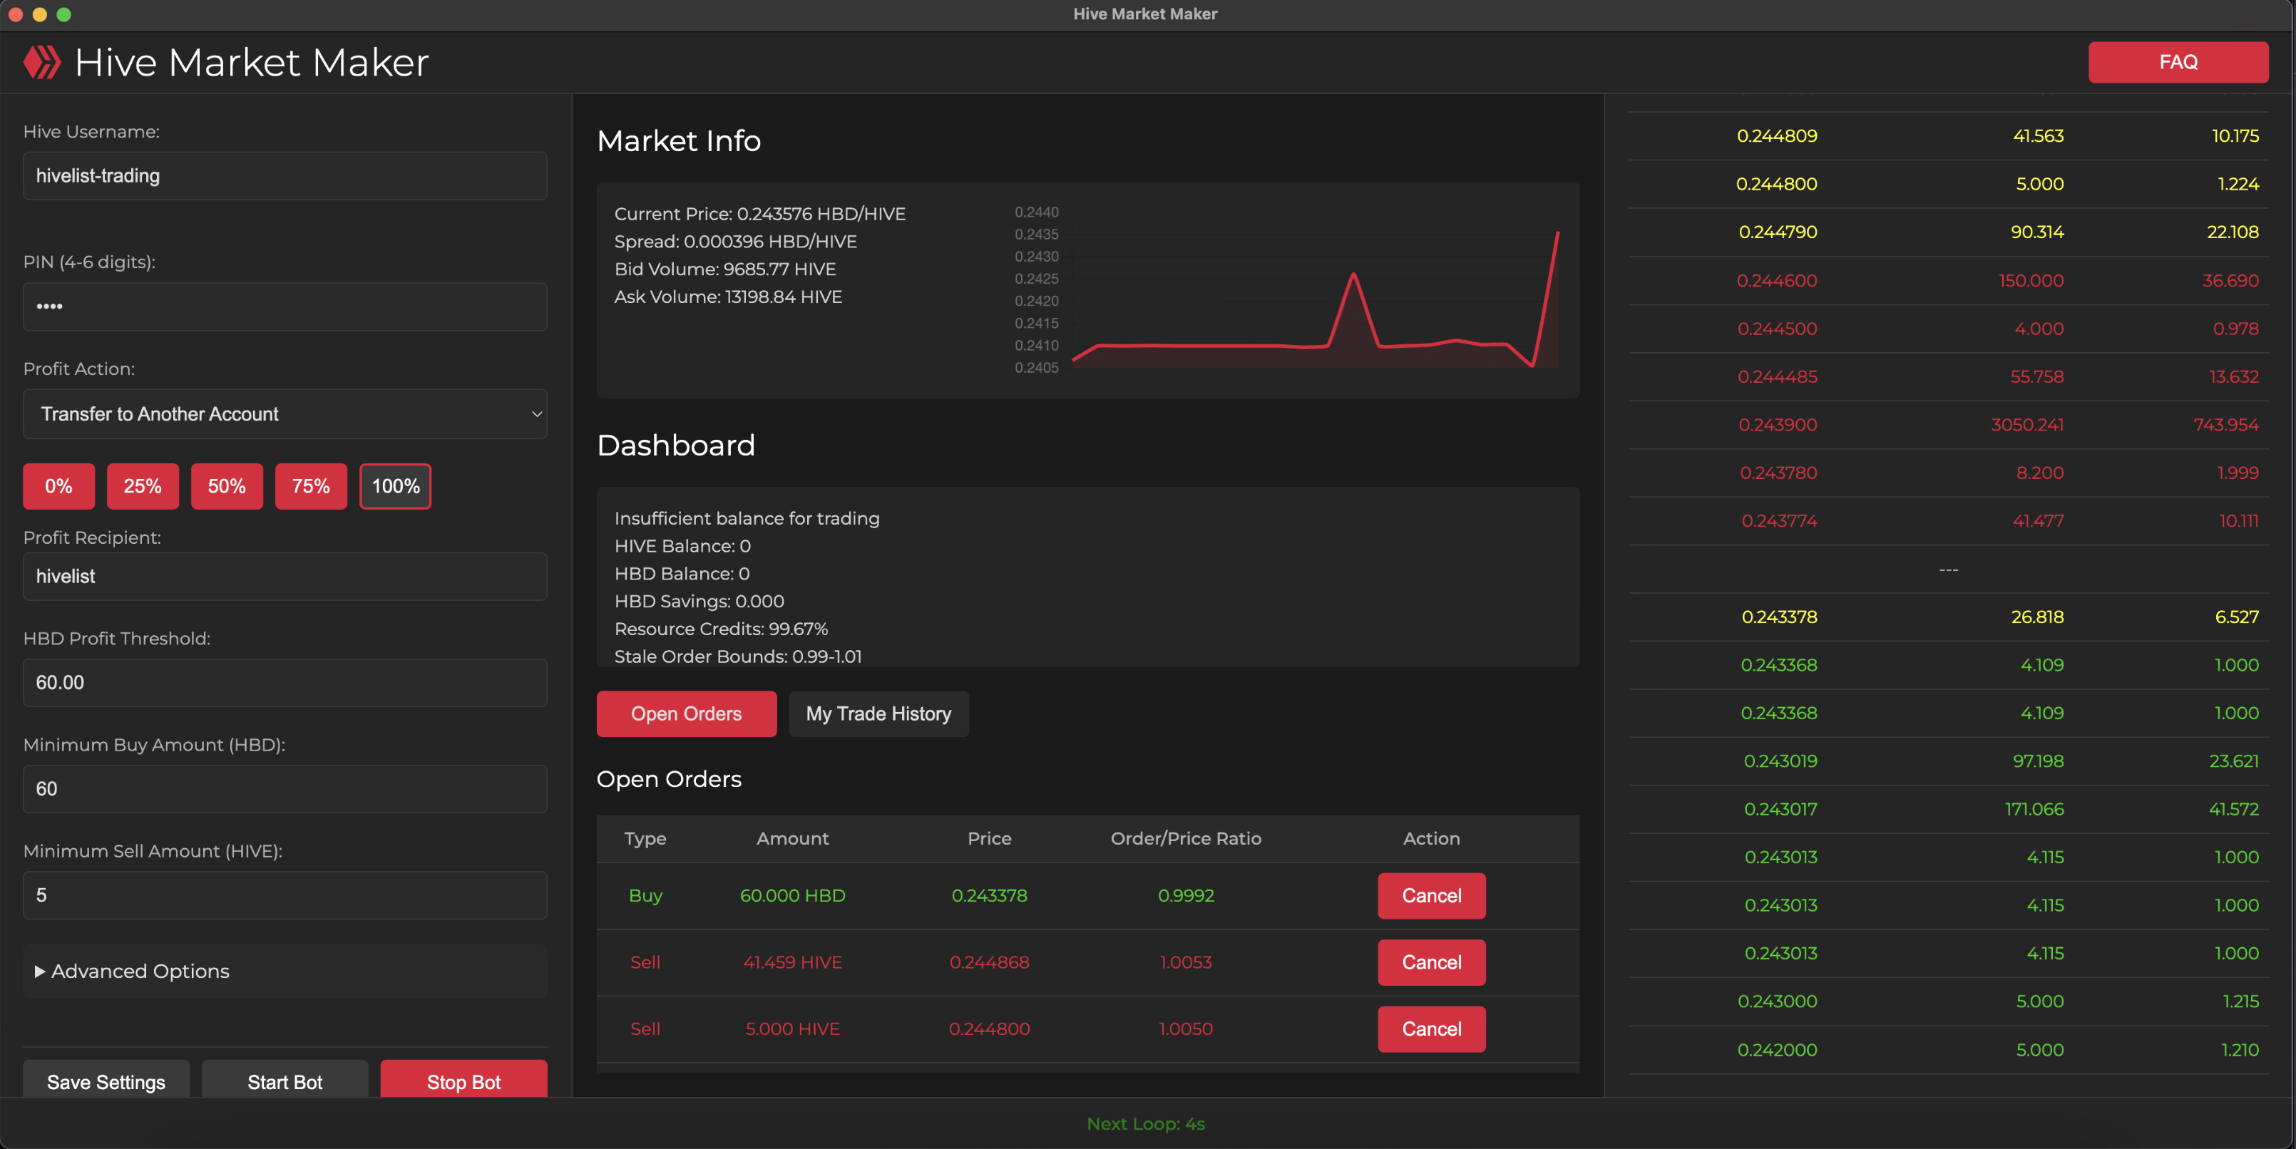
Task: Edit the Hive Username field
Action: click(285, 175)
